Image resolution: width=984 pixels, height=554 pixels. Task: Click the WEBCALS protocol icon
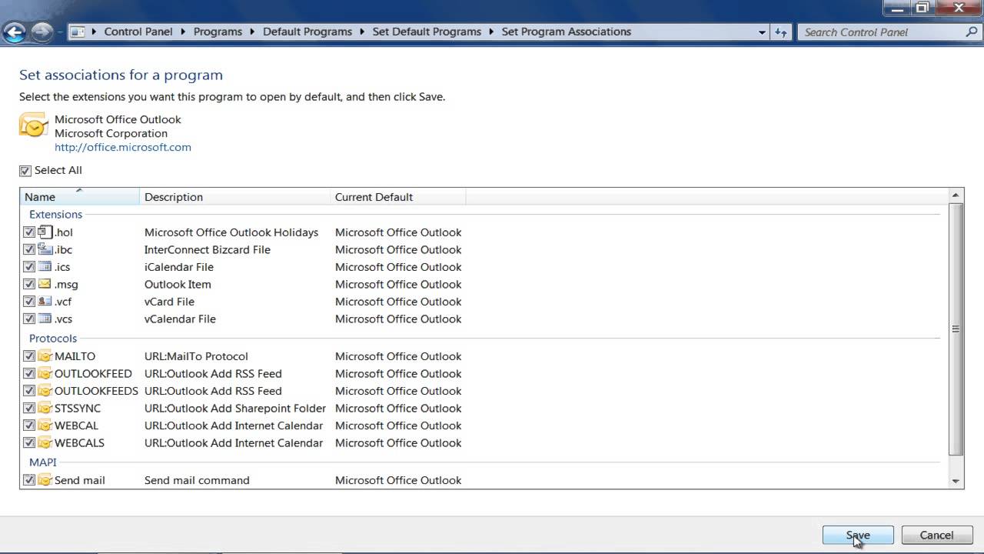[x=45, y=442]
